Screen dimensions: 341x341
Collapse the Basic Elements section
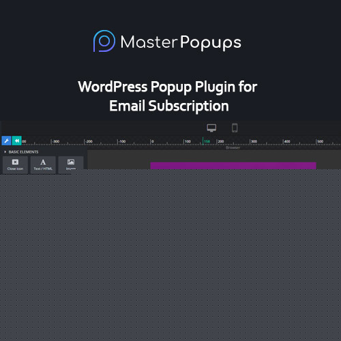point(21,152)
